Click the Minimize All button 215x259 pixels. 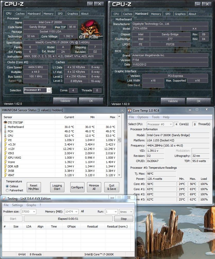[x=94, y=187]
